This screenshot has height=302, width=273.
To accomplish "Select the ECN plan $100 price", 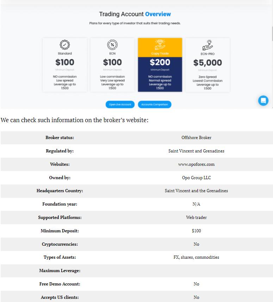I will click(x=112, y=62).
